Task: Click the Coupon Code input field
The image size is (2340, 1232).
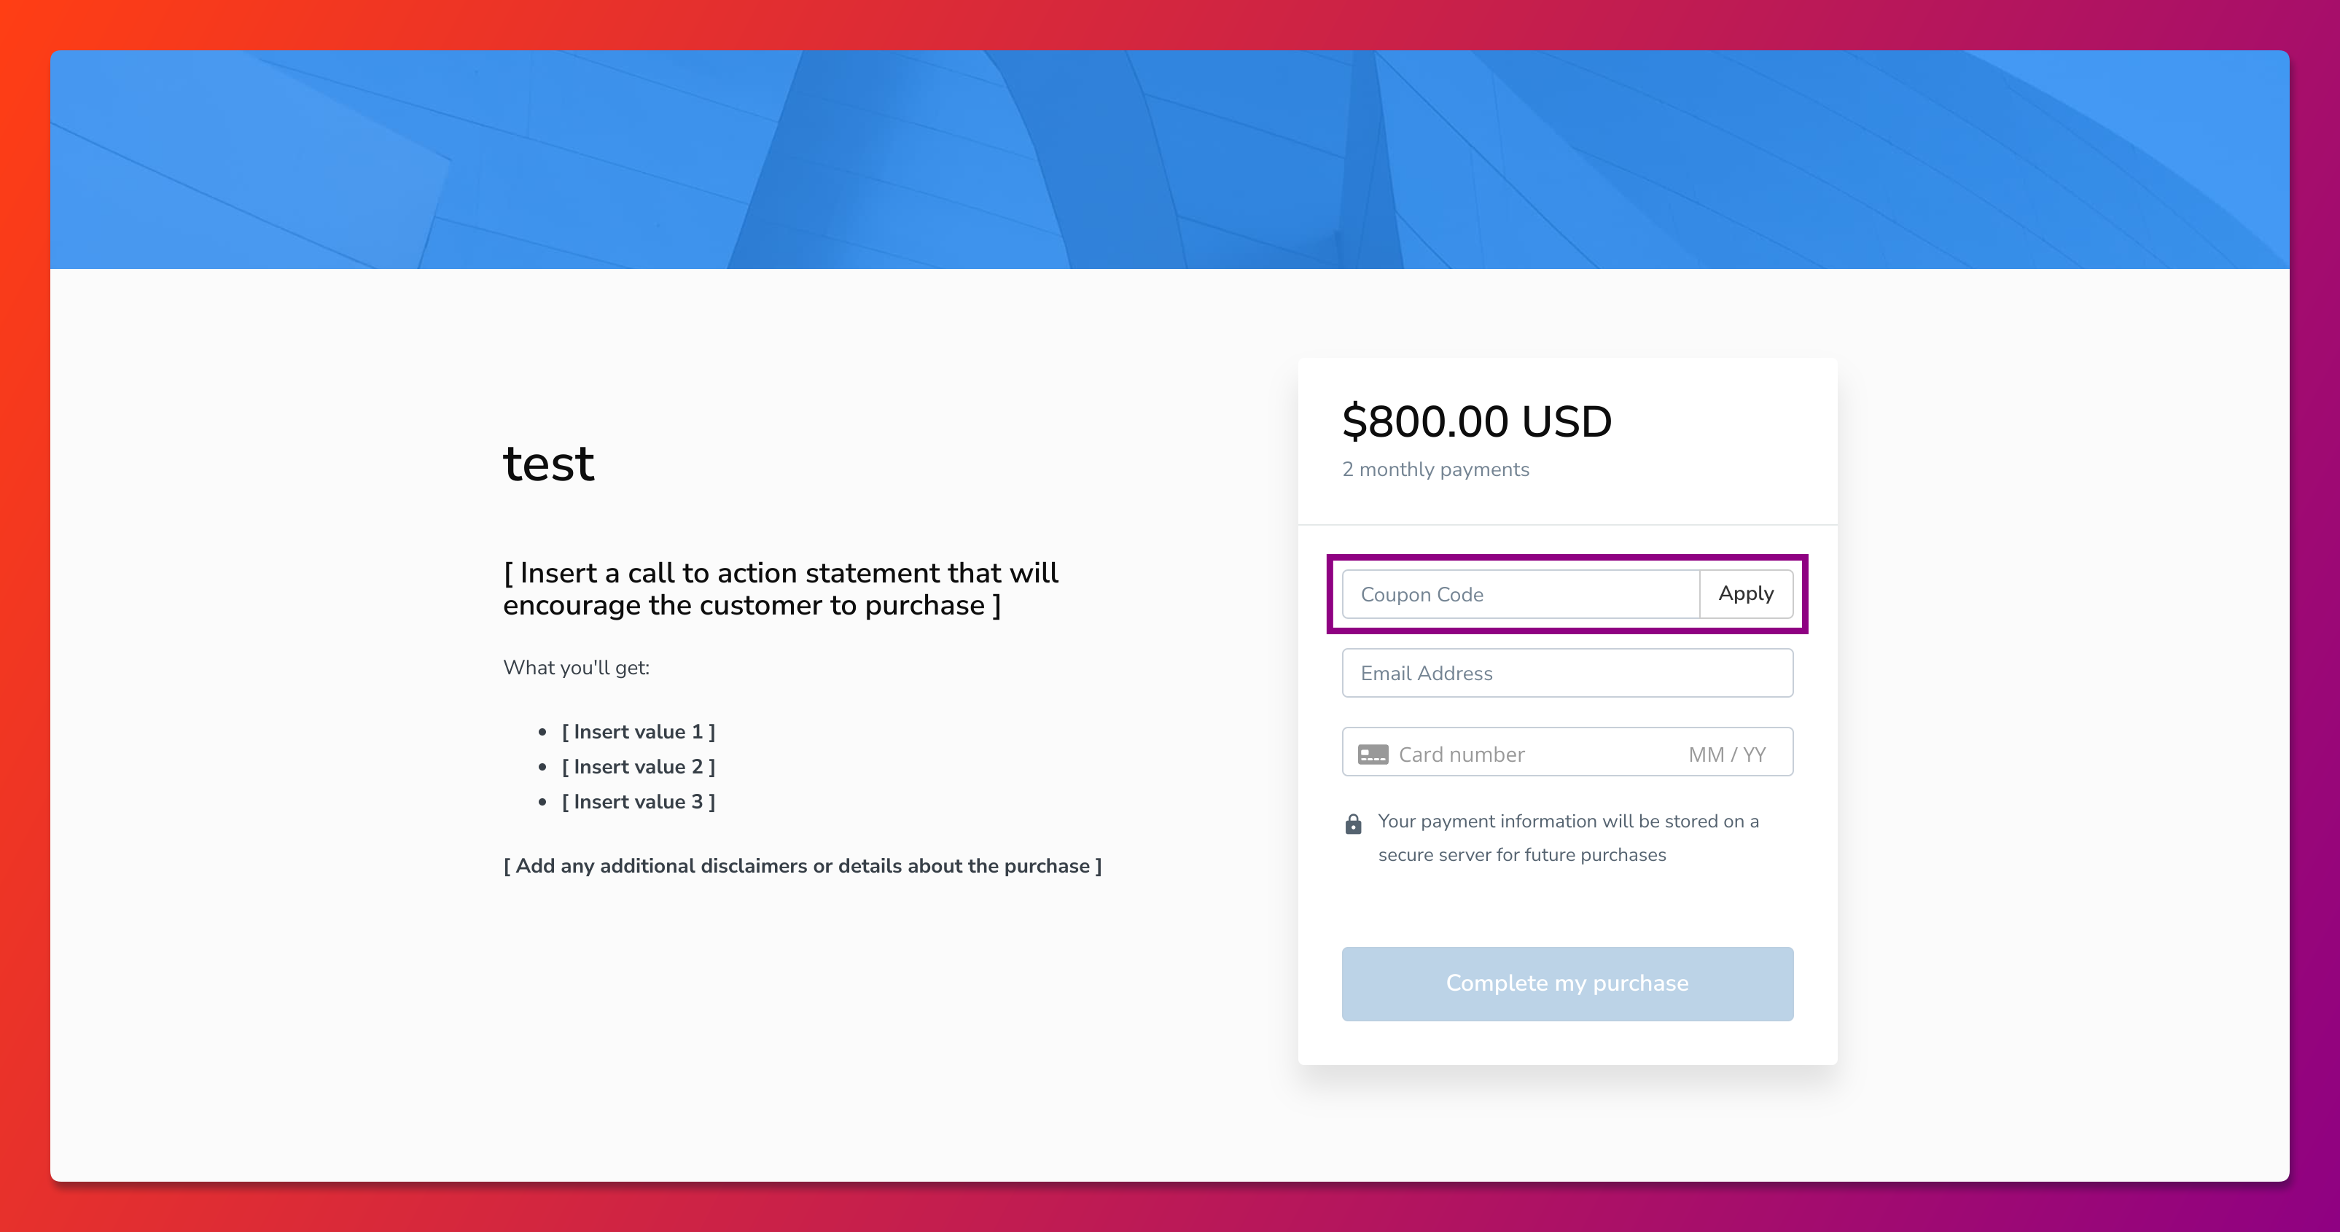Action: tap(1519, 594)
